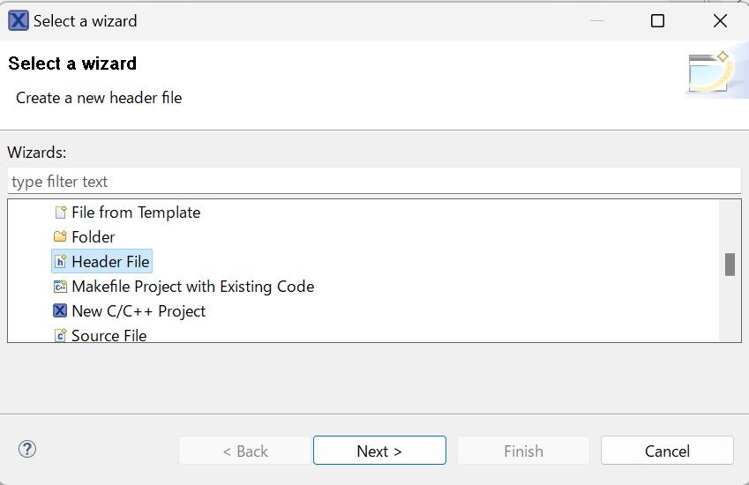Select the Header File label

tap(111, 262)
